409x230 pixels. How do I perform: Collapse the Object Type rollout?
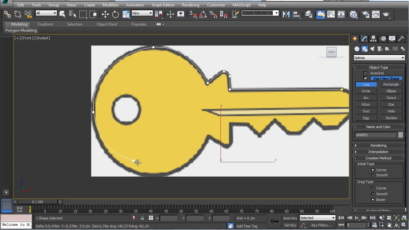378,67
